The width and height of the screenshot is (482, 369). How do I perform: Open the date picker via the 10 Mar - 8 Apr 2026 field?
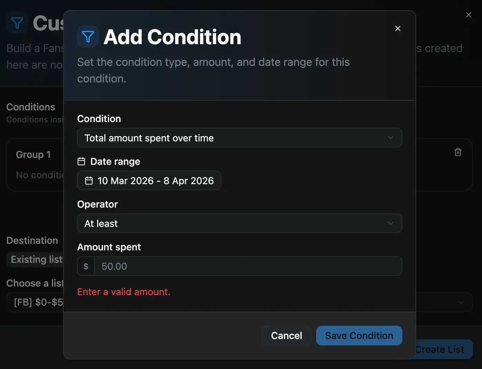pyautogui.click(x=149, y=180)
